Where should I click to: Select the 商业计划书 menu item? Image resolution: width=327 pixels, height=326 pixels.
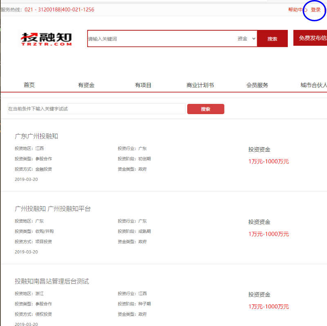(200, 85)
